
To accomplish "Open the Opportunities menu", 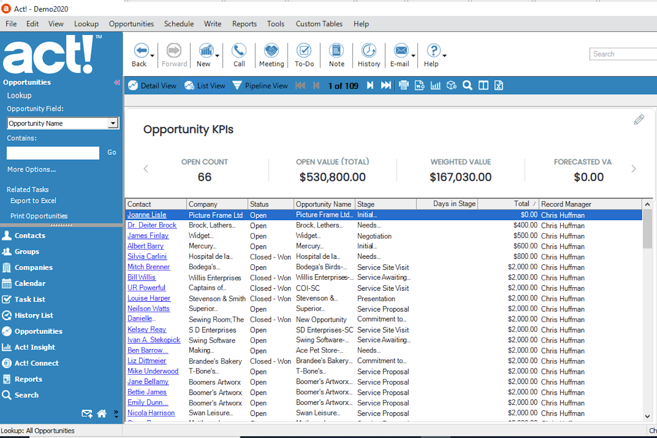I will click(x=131, y=24).
